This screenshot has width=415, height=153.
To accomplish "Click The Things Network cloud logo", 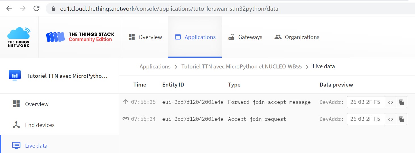I will (x=19, y=37).
